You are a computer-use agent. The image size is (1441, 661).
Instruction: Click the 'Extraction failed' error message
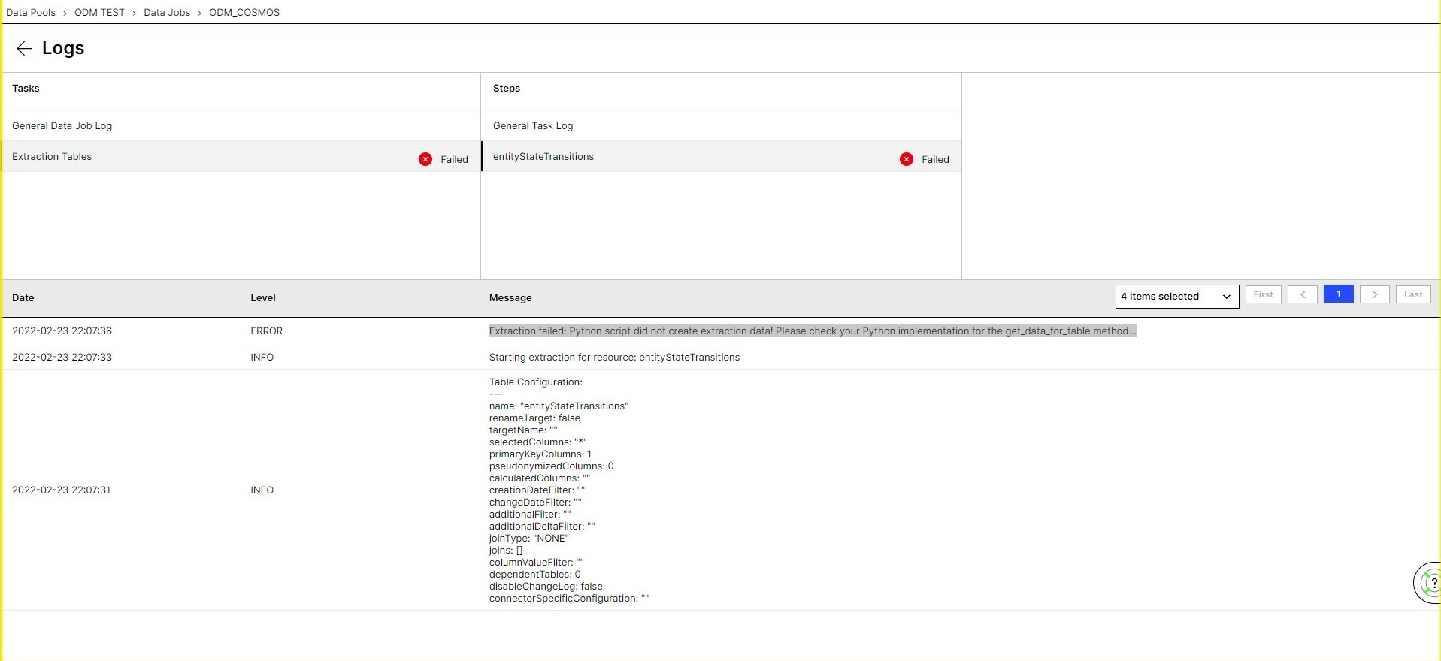[x=813, y=330]
